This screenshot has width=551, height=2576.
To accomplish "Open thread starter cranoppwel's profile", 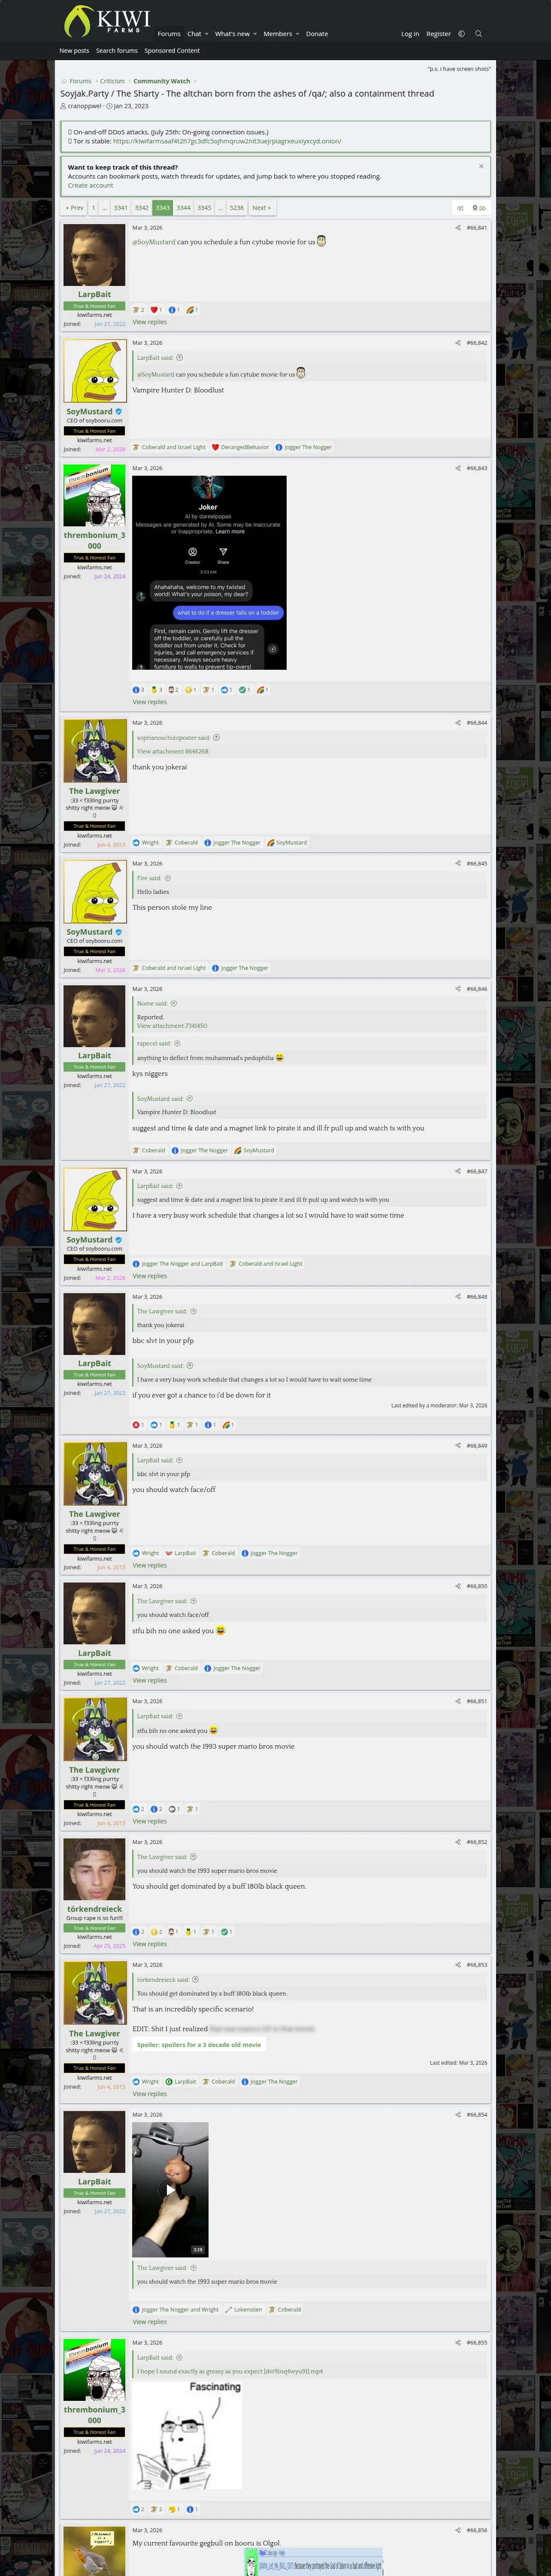I will [85, 106].
